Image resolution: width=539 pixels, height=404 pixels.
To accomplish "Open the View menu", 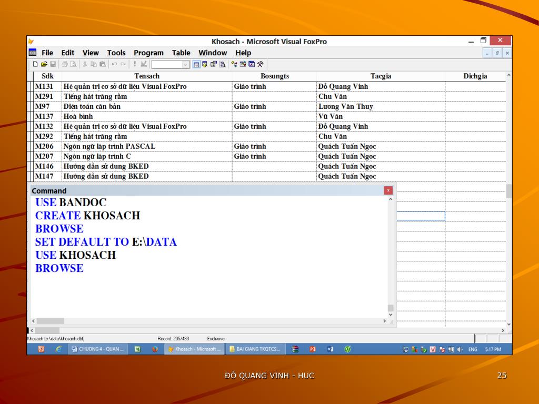I will [91, 53].
